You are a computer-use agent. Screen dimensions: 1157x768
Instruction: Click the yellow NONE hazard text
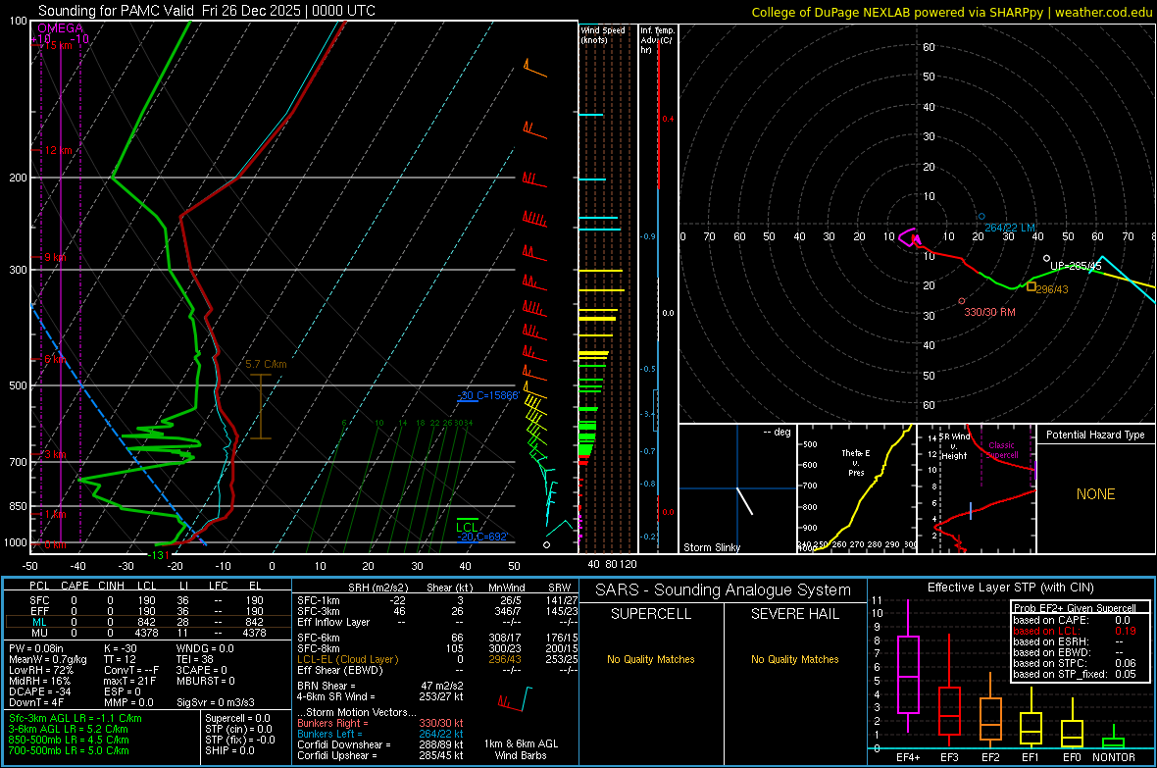1095,494
